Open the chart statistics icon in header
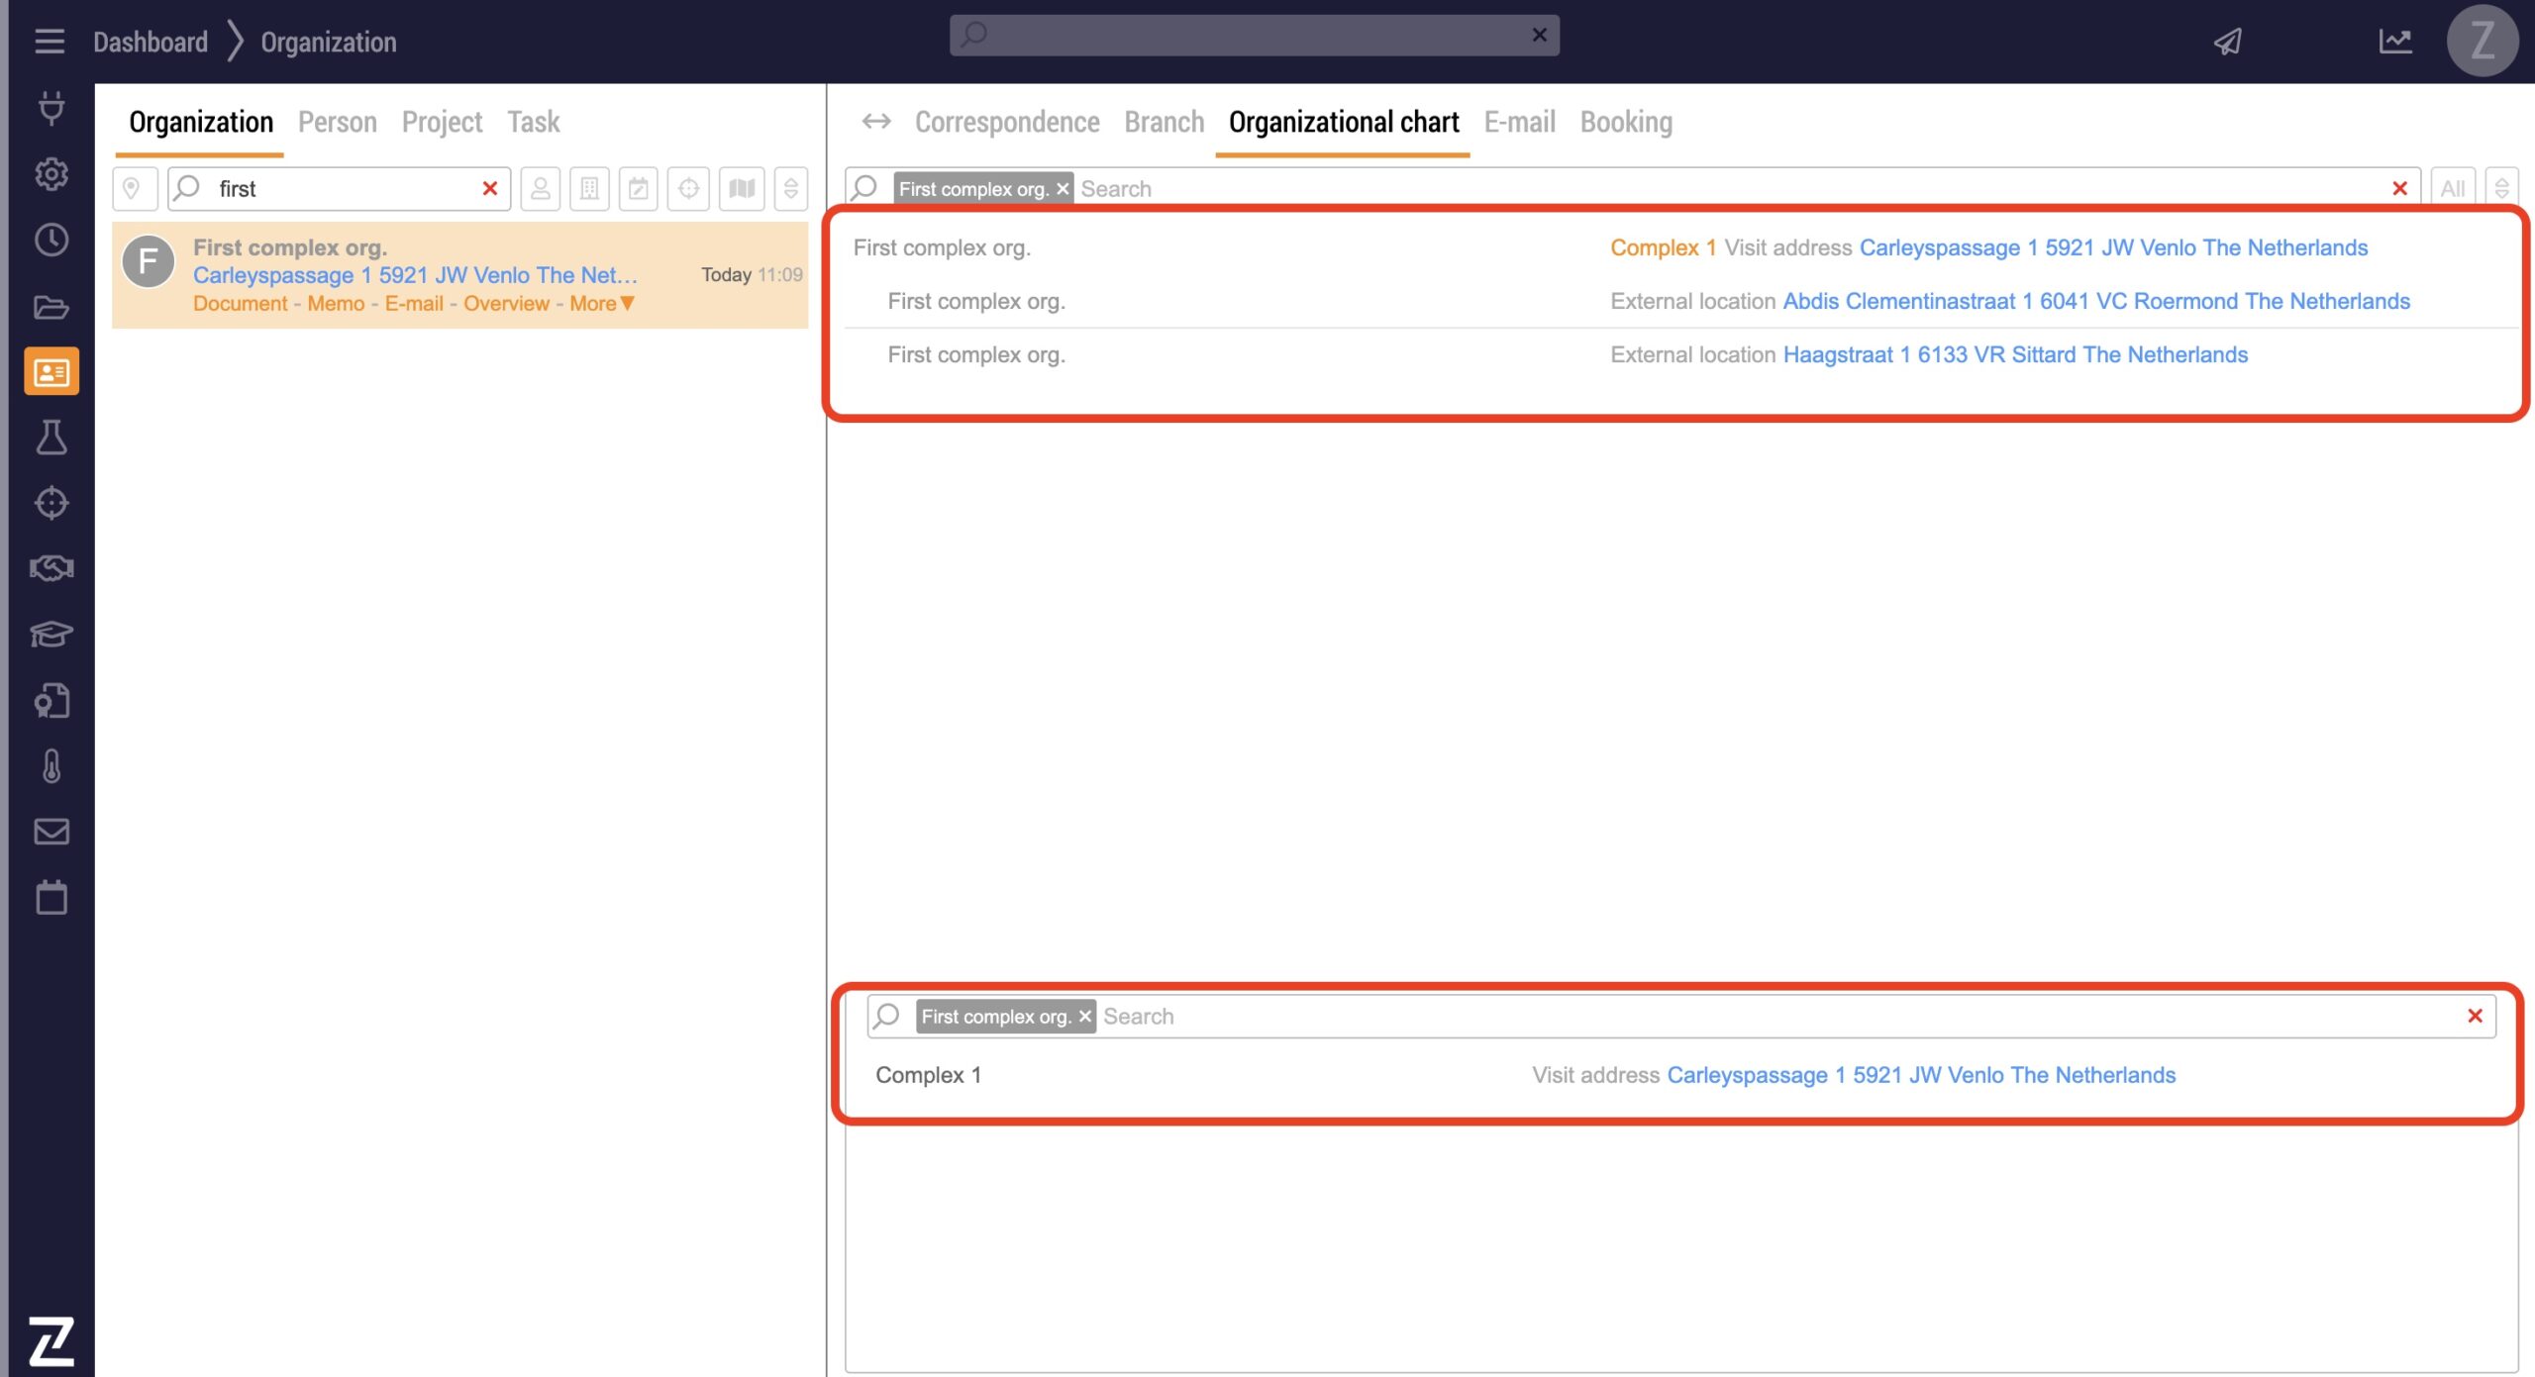The width and height of the screenshot is (2535, 1377). tap(2394, 42)
